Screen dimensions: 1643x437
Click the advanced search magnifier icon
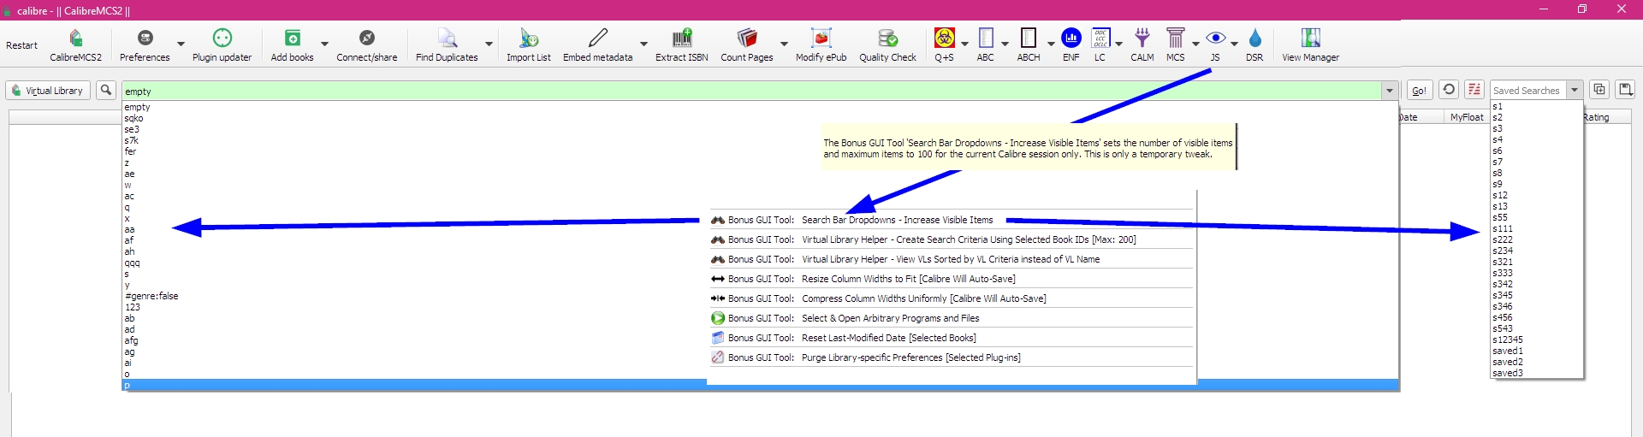pyautogui.click(x=106, y=90)
